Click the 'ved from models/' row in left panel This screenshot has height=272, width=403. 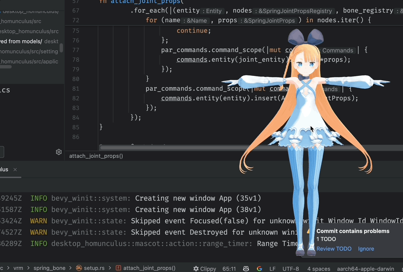(x=29, y=42)
